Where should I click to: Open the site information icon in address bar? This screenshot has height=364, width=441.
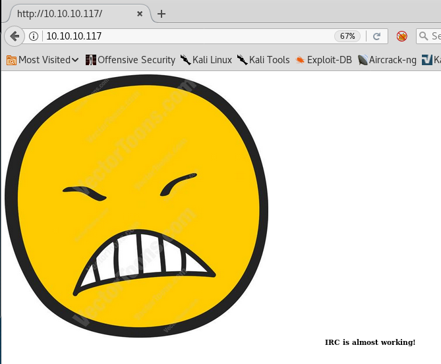pyautogui.click(x=34, y=36)
